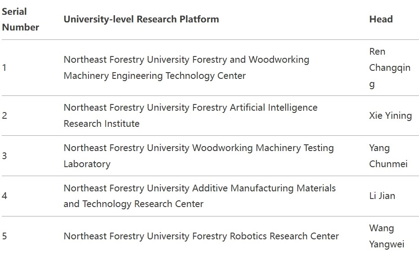419x255 pixels.
Task: Click serial number 2 cell
Action: (x=4, y=116)
